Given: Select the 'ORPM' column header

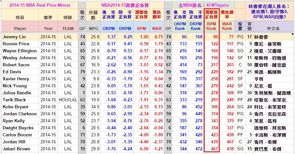Looking at the screenshot, I should (109, 29).
